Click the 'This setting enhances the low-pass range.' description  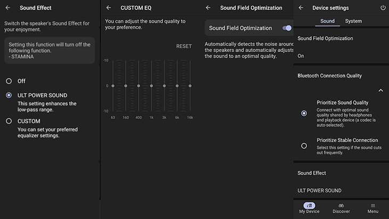(47, 107)
